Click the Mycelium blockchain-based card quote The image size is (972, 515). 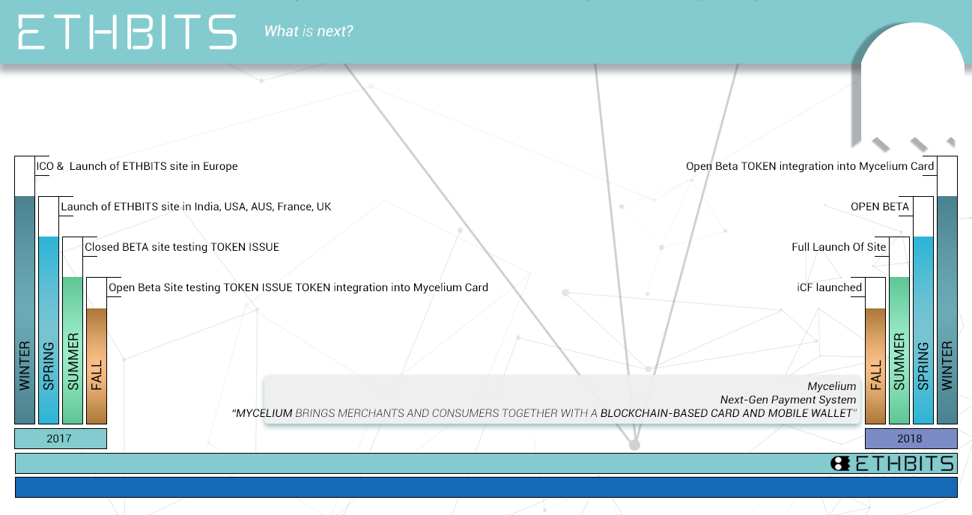[x=544, y=412]
